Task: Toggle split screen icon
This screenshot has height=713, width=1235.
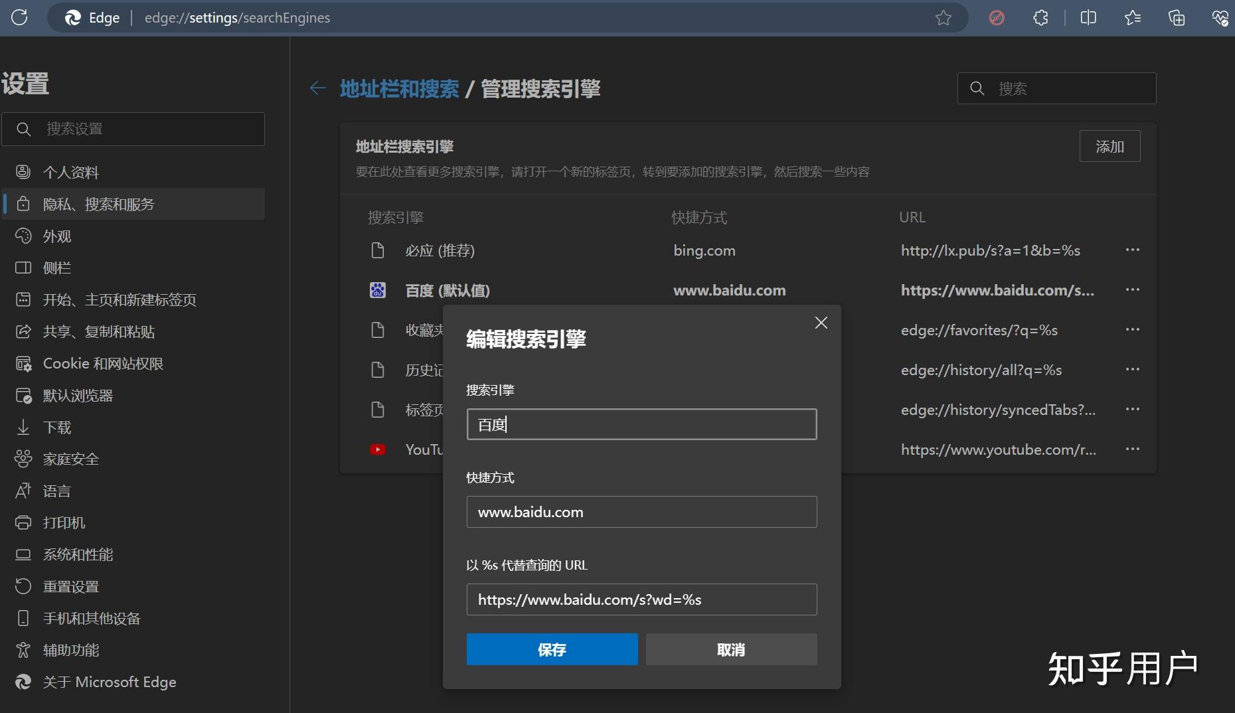Action: (x=1088, y=18)
